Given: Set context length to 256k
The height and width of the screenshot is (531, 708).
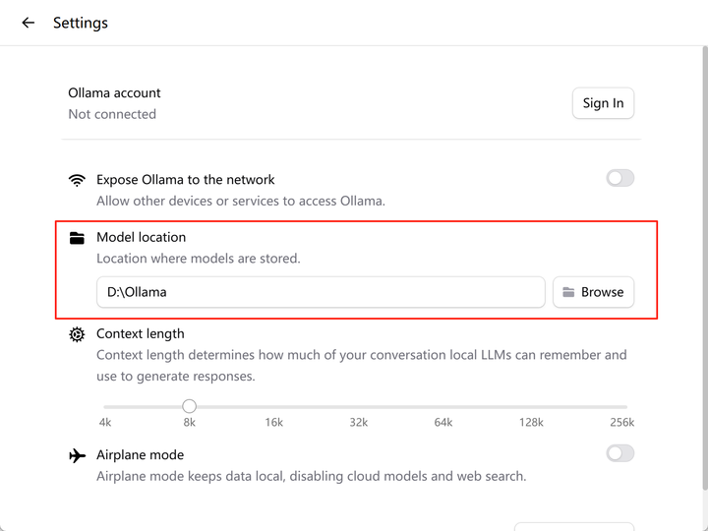Looking at the screenshot, I should (x=625, y=406).
